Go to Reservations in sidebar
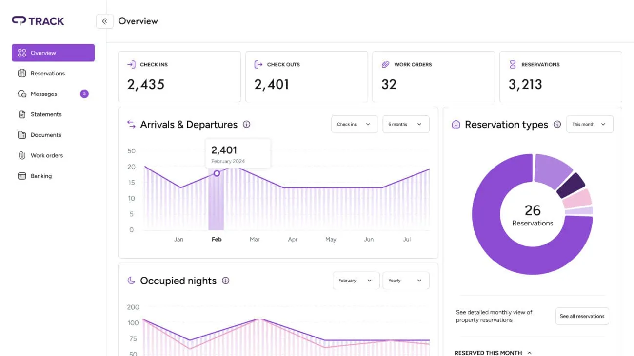The image size is (634, 356). [x=47, y=74]
